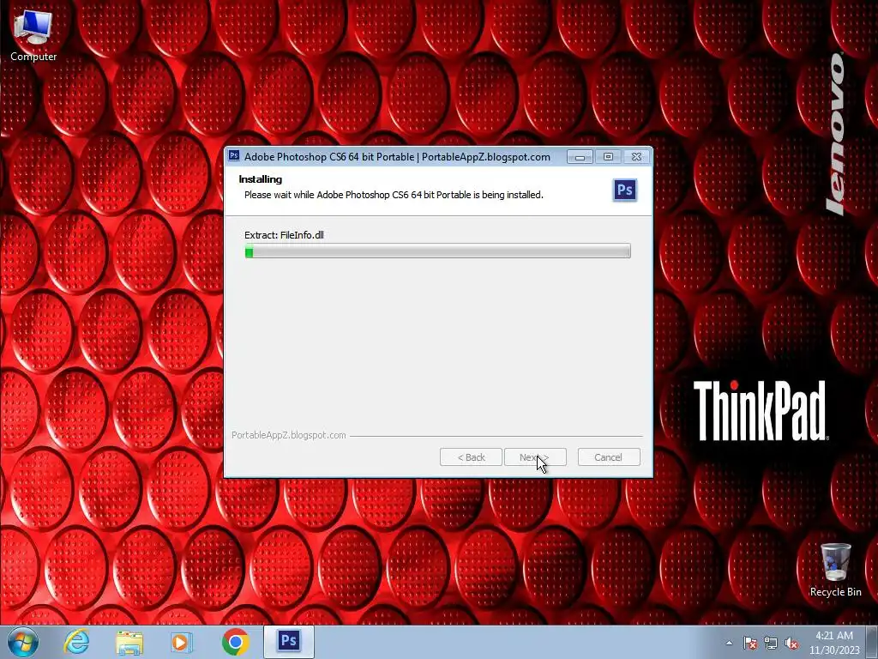Screen dimensions: 878x659
Task: Open Windows Explorer folder on taskbar
Action: point(129,642)
